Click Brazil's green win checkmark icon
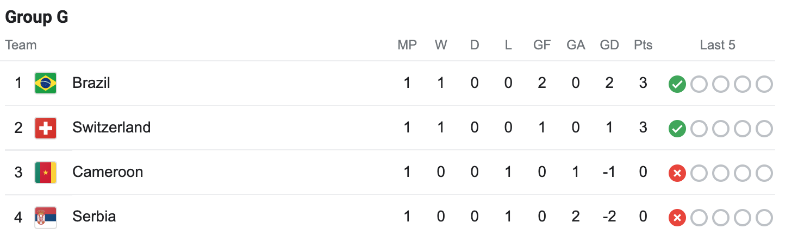The width and height of the screenshot is (798, 241). tap(677, 84)
